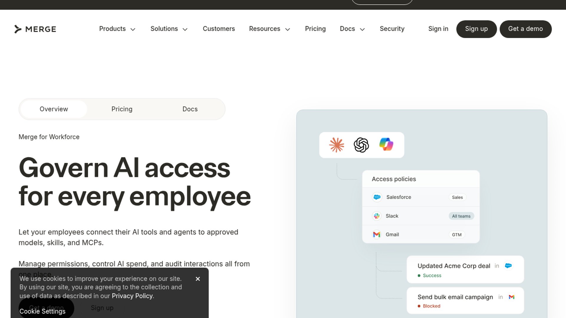
Task: Open the Docs navigation menu in header
Action: (x=353, y=29)
